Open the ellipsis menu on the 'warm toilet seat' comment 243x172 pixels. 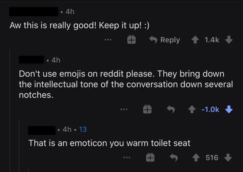click(127, 157)
